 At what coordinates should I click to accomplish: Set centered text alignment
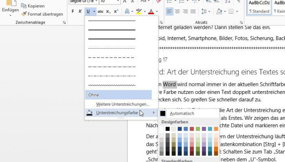(x=178, y=11)
